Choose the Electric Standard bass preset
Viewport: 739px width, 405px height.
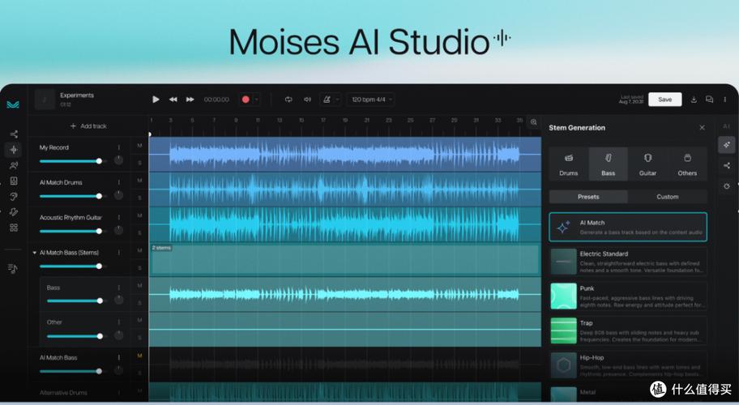(628, 262)
